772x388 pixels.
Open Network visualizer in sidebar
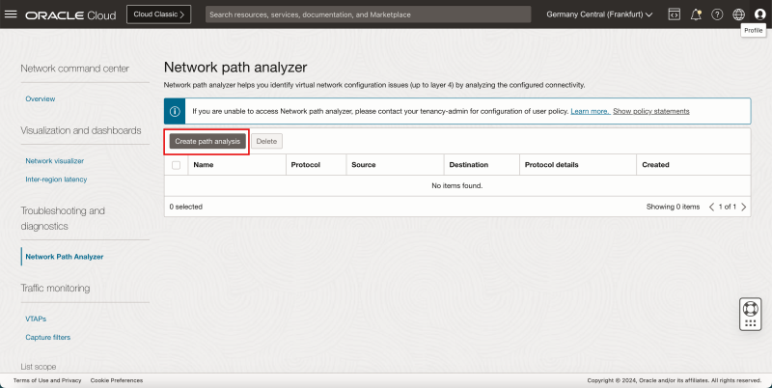point(54,160)
